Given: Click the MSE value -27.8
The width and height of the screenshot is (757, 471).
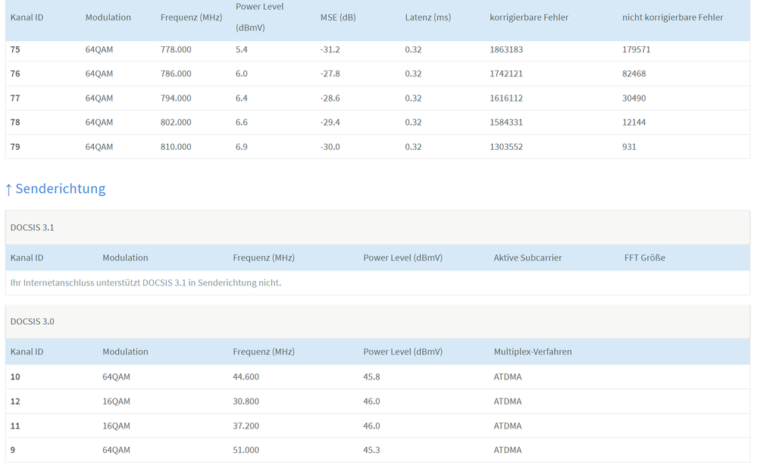Looking at the screenshot, I should (330, 73).
